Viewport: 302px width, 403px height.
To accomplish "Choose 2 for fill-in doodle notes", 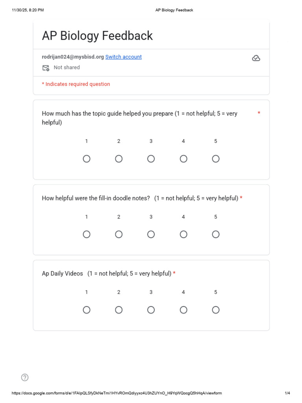I will point(119,234).
